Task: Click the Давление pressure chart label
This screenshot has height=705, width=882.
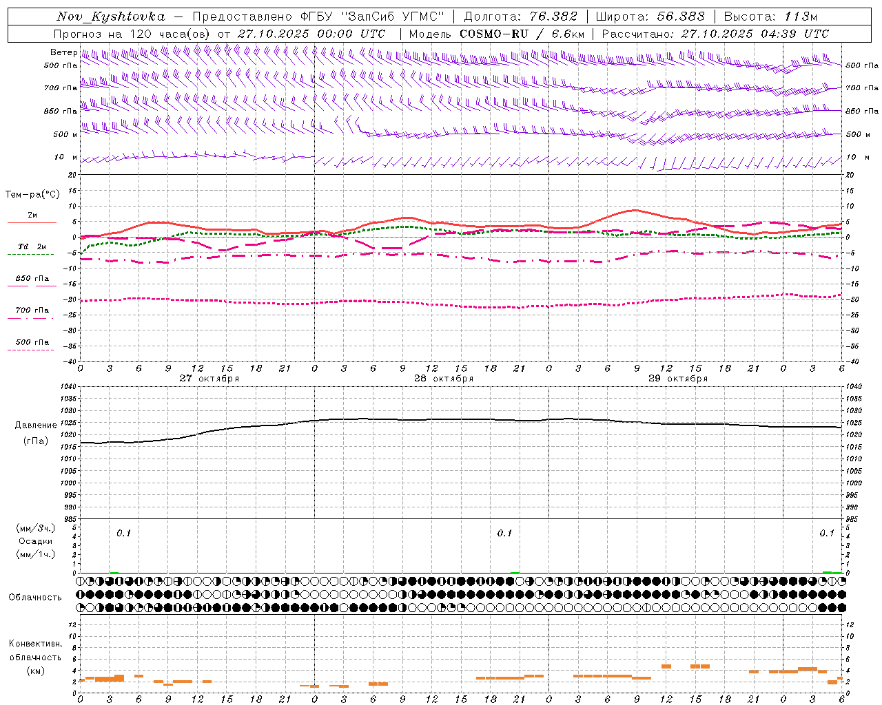Action: click(x=35, y=425)
